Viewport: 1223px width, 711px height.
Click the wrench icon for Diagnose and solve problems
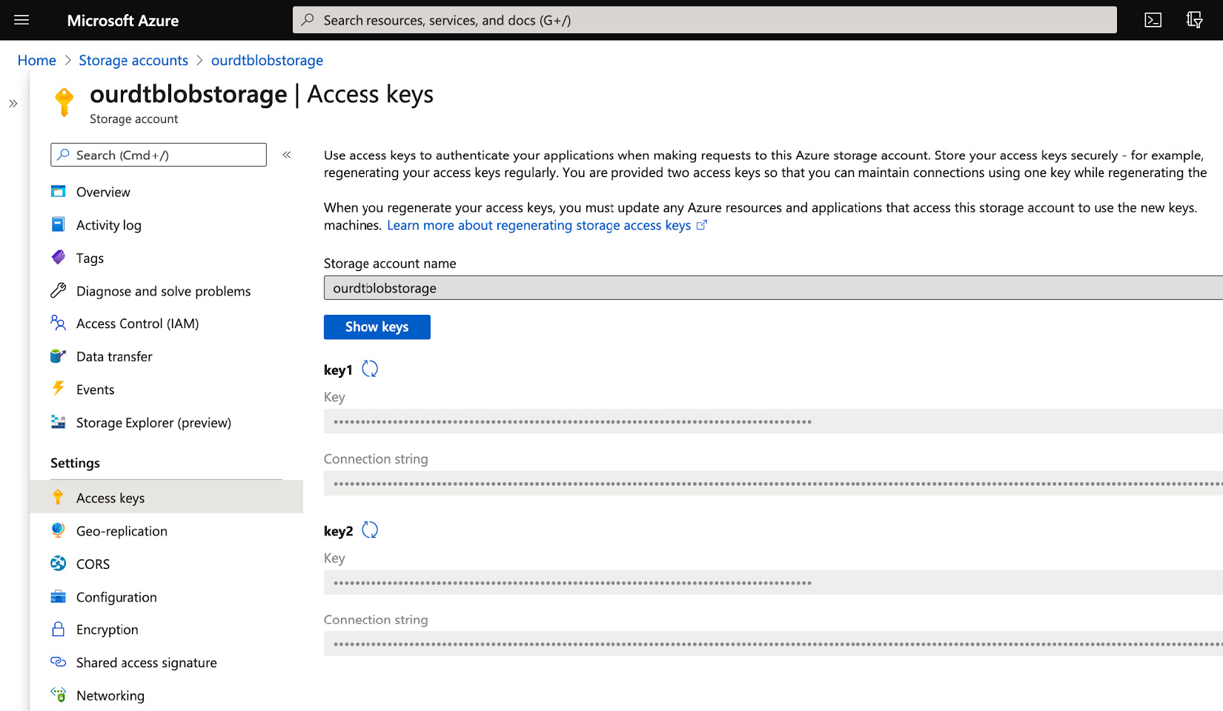(x=58, y=290)
